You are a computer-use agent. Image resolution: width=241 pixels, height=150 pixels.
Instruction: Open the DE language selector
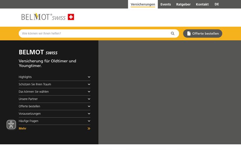point(217,4)
